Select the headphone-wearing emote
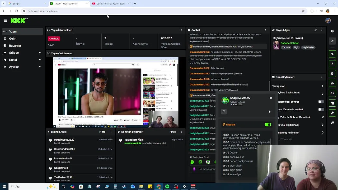 pyautogui.click(x=208, y=162)
